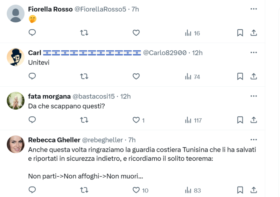Image resolution: width=280 pixels, height=197 pixels.
Task: Open Rebecca Gheller's profile name link
Action: (54, 140)
